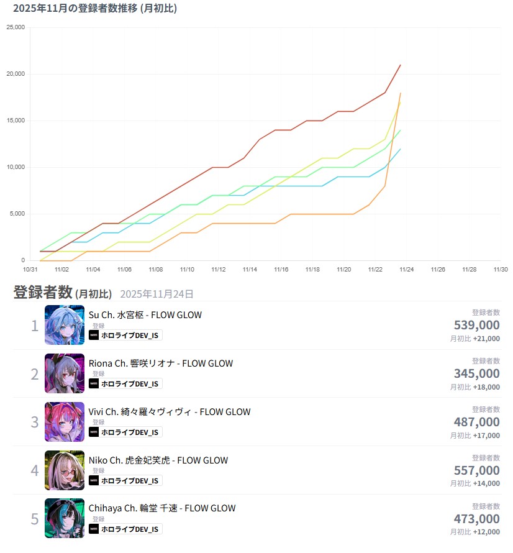
Task: Open Vivi Ch. 綺々羅々ヴィヴィ channel title
Action: pos(170,412)
